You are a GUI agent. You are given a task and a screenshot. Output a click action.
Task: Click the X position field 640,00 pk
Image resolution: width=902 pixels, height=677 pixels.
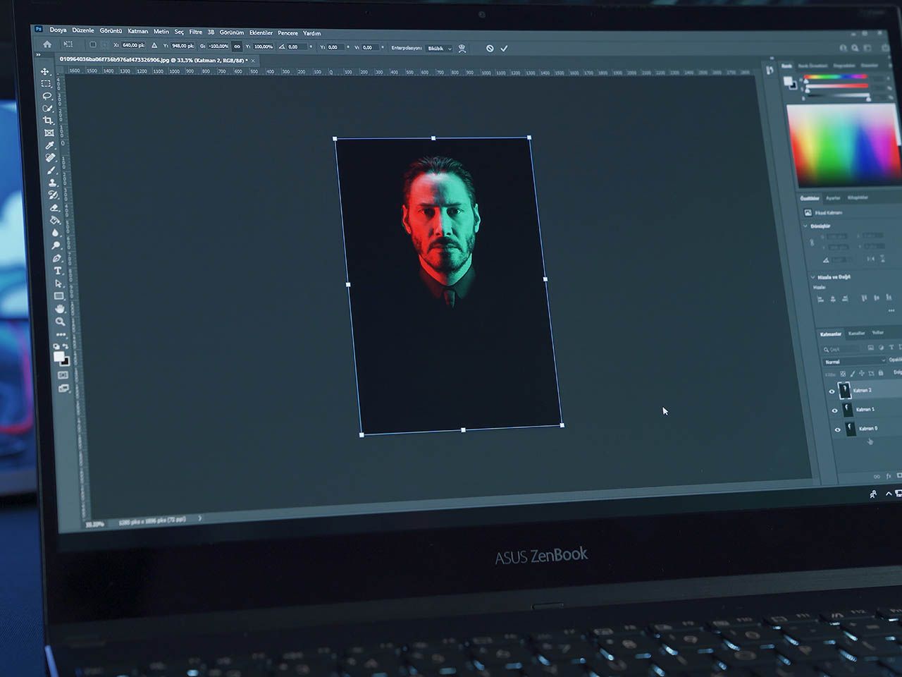[133, 45]
